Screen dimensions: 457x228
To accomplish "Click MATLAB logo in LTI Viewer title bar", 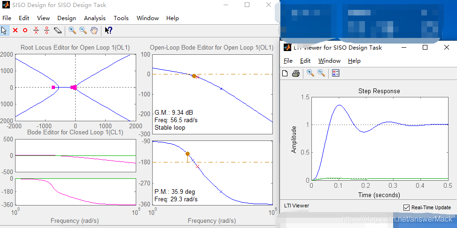I will [x=287, y=47].
